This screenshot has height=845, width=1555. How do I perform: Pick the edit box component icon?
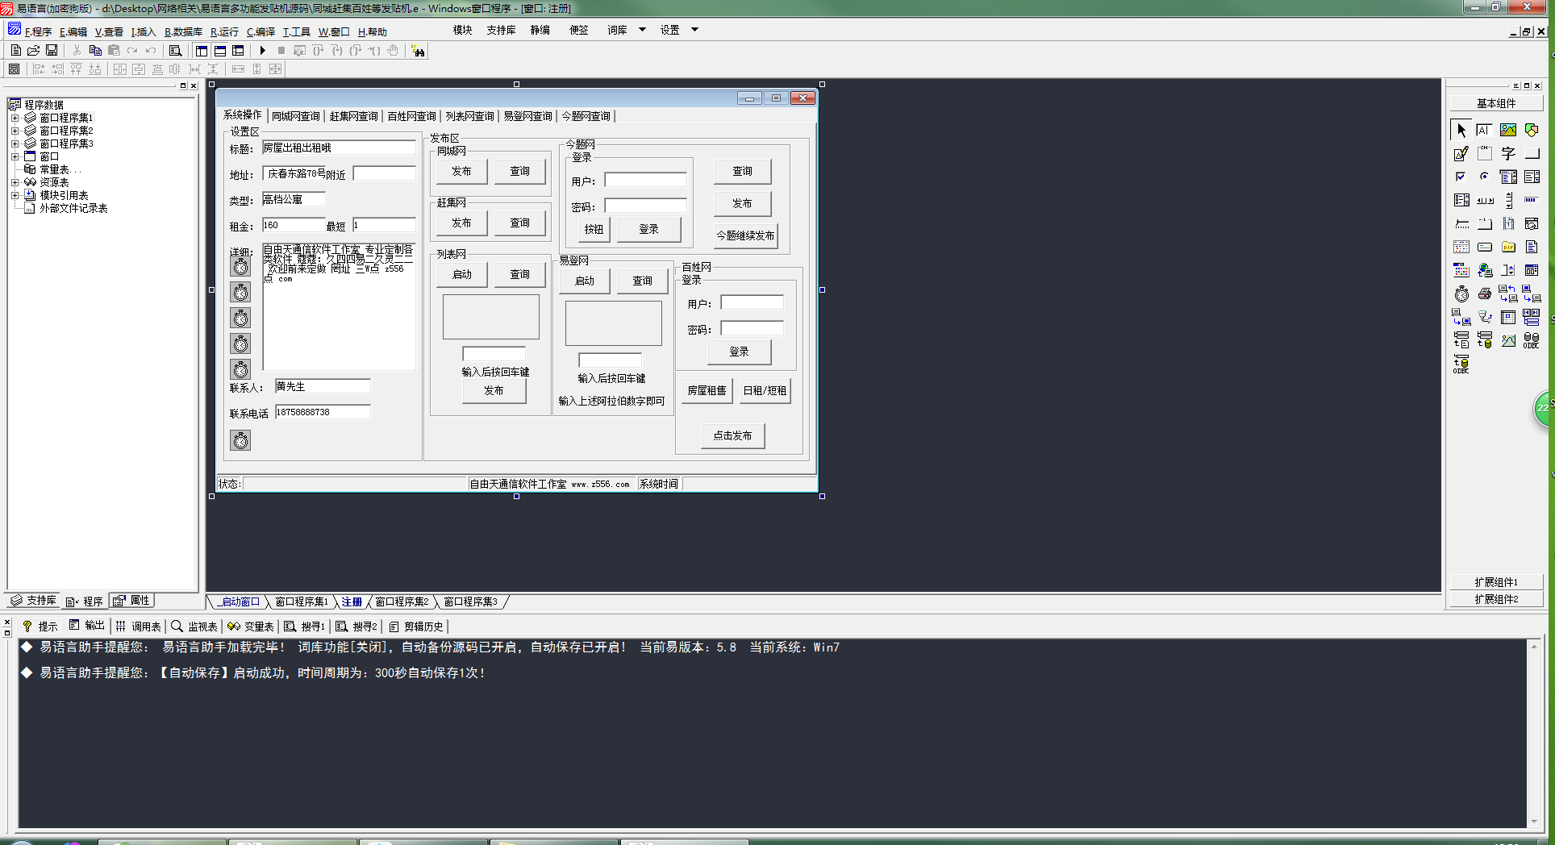1485,130
